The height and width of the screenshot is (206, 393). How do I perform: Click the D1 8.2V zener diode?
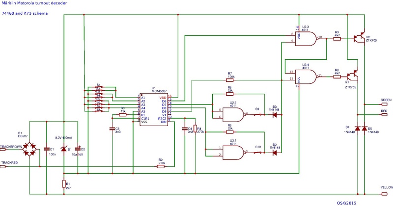tap(64, 149)
